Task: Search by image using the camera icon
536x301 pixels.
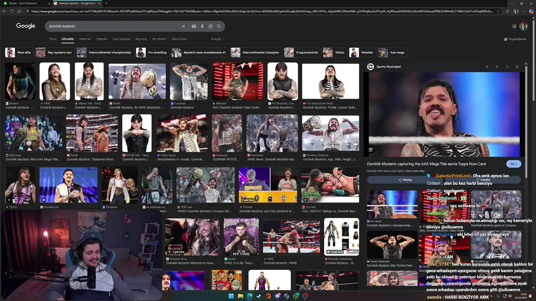Action: point(211,26)
